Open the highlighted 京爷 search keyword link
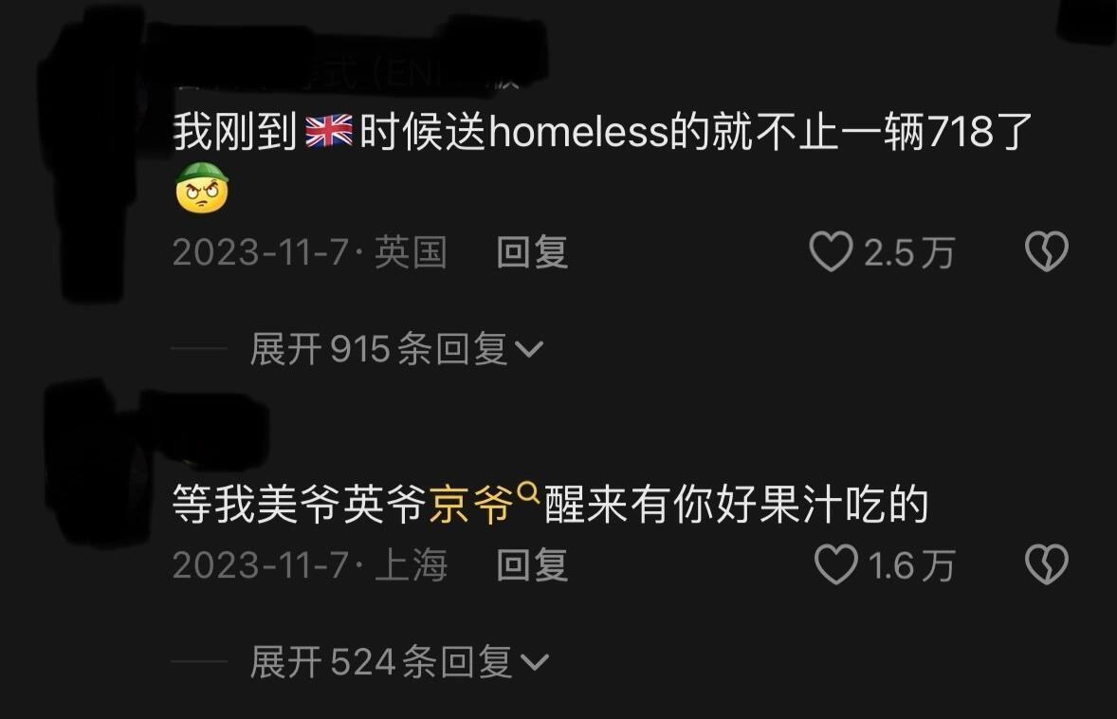Image resolution: width=1117 pixels, height=719 pixels. click(471, 505)
